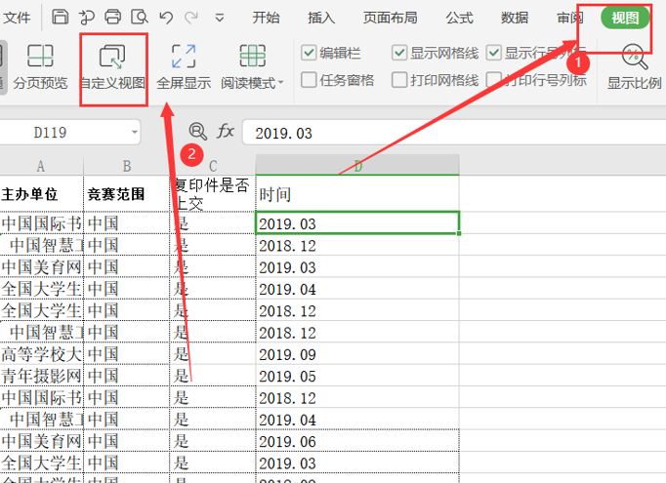The image size is (666, 483).
Task: Switch to the 公式 tab
Action: point(459,18)
